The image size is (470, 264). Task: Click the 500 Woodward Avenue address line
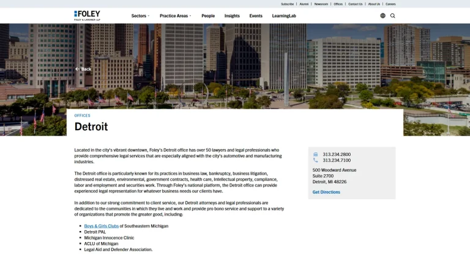point(334,170)
